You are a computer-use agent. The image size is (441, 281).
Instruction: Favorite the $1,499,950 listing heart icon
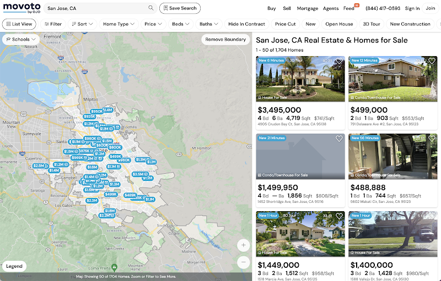(x=339, y=139)
